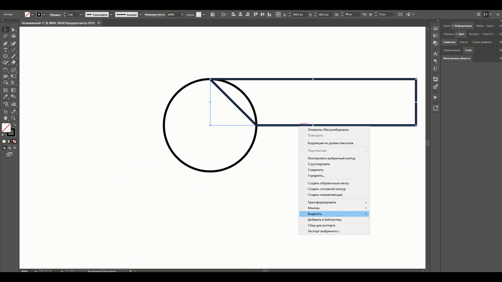Screen dimensions: 502x282
Task: Select the Column Graph tool
Action: click(x=13, y=104)
